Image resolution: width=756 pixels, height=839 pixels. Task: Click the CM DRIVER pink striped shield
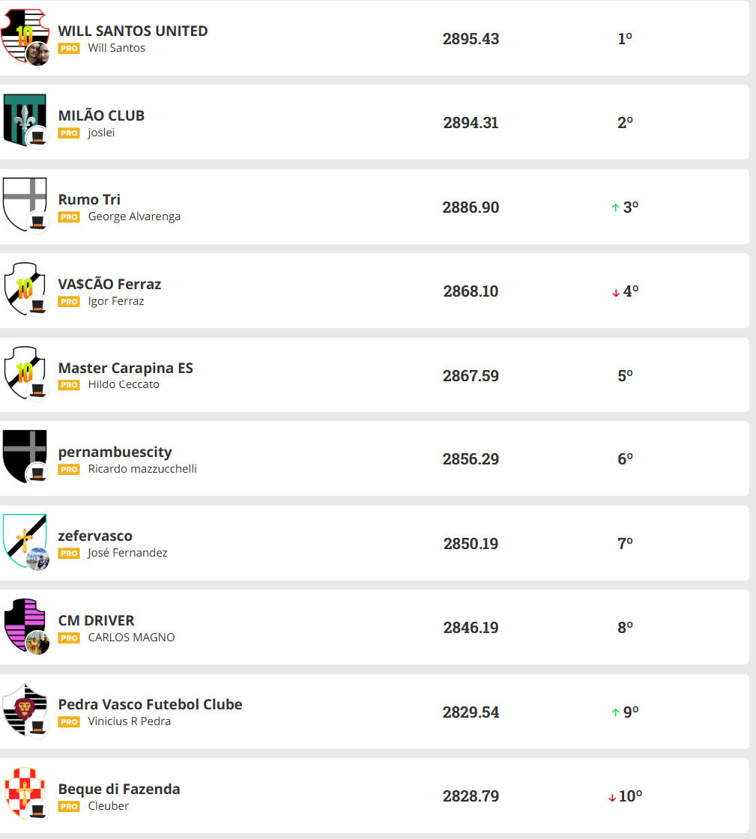coord(23,623)
